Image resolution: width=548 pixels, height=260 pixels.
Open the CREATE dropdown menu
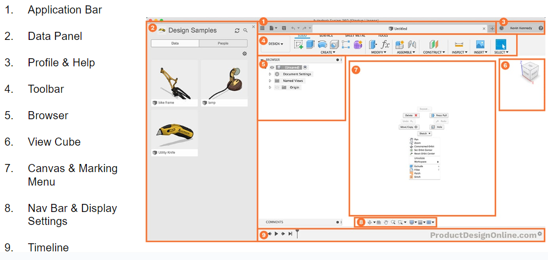[328, 52]
